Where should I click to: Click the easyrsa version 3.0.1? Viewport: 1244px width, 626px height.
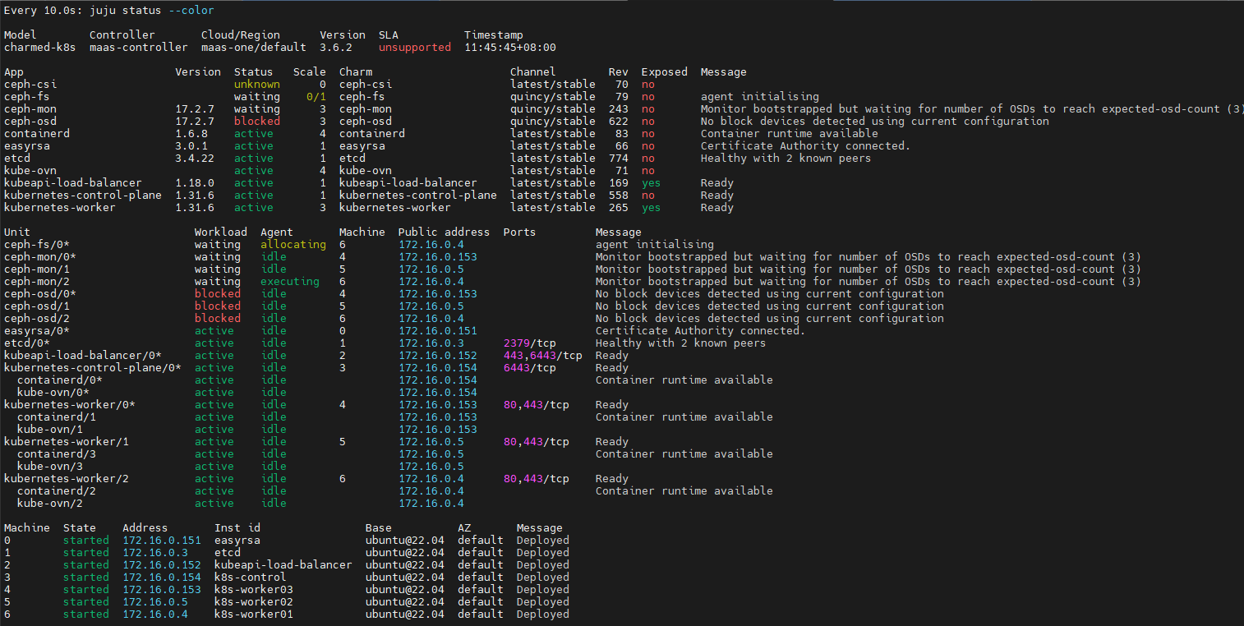(191, 145)
